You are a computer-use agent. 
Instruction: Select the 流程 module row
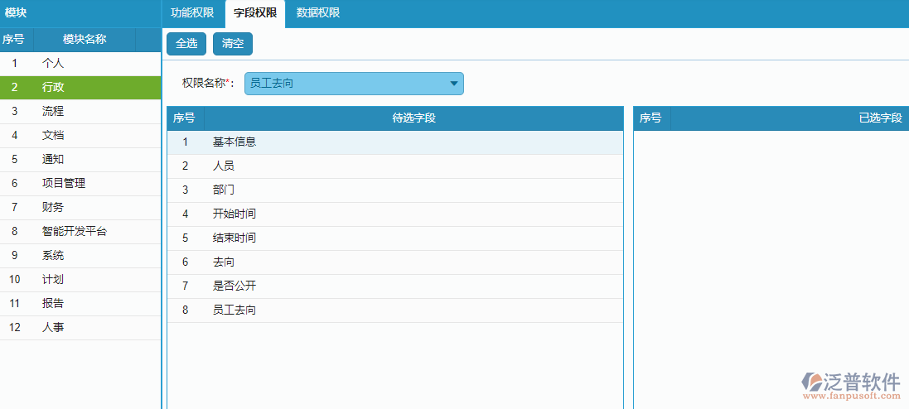80,112
